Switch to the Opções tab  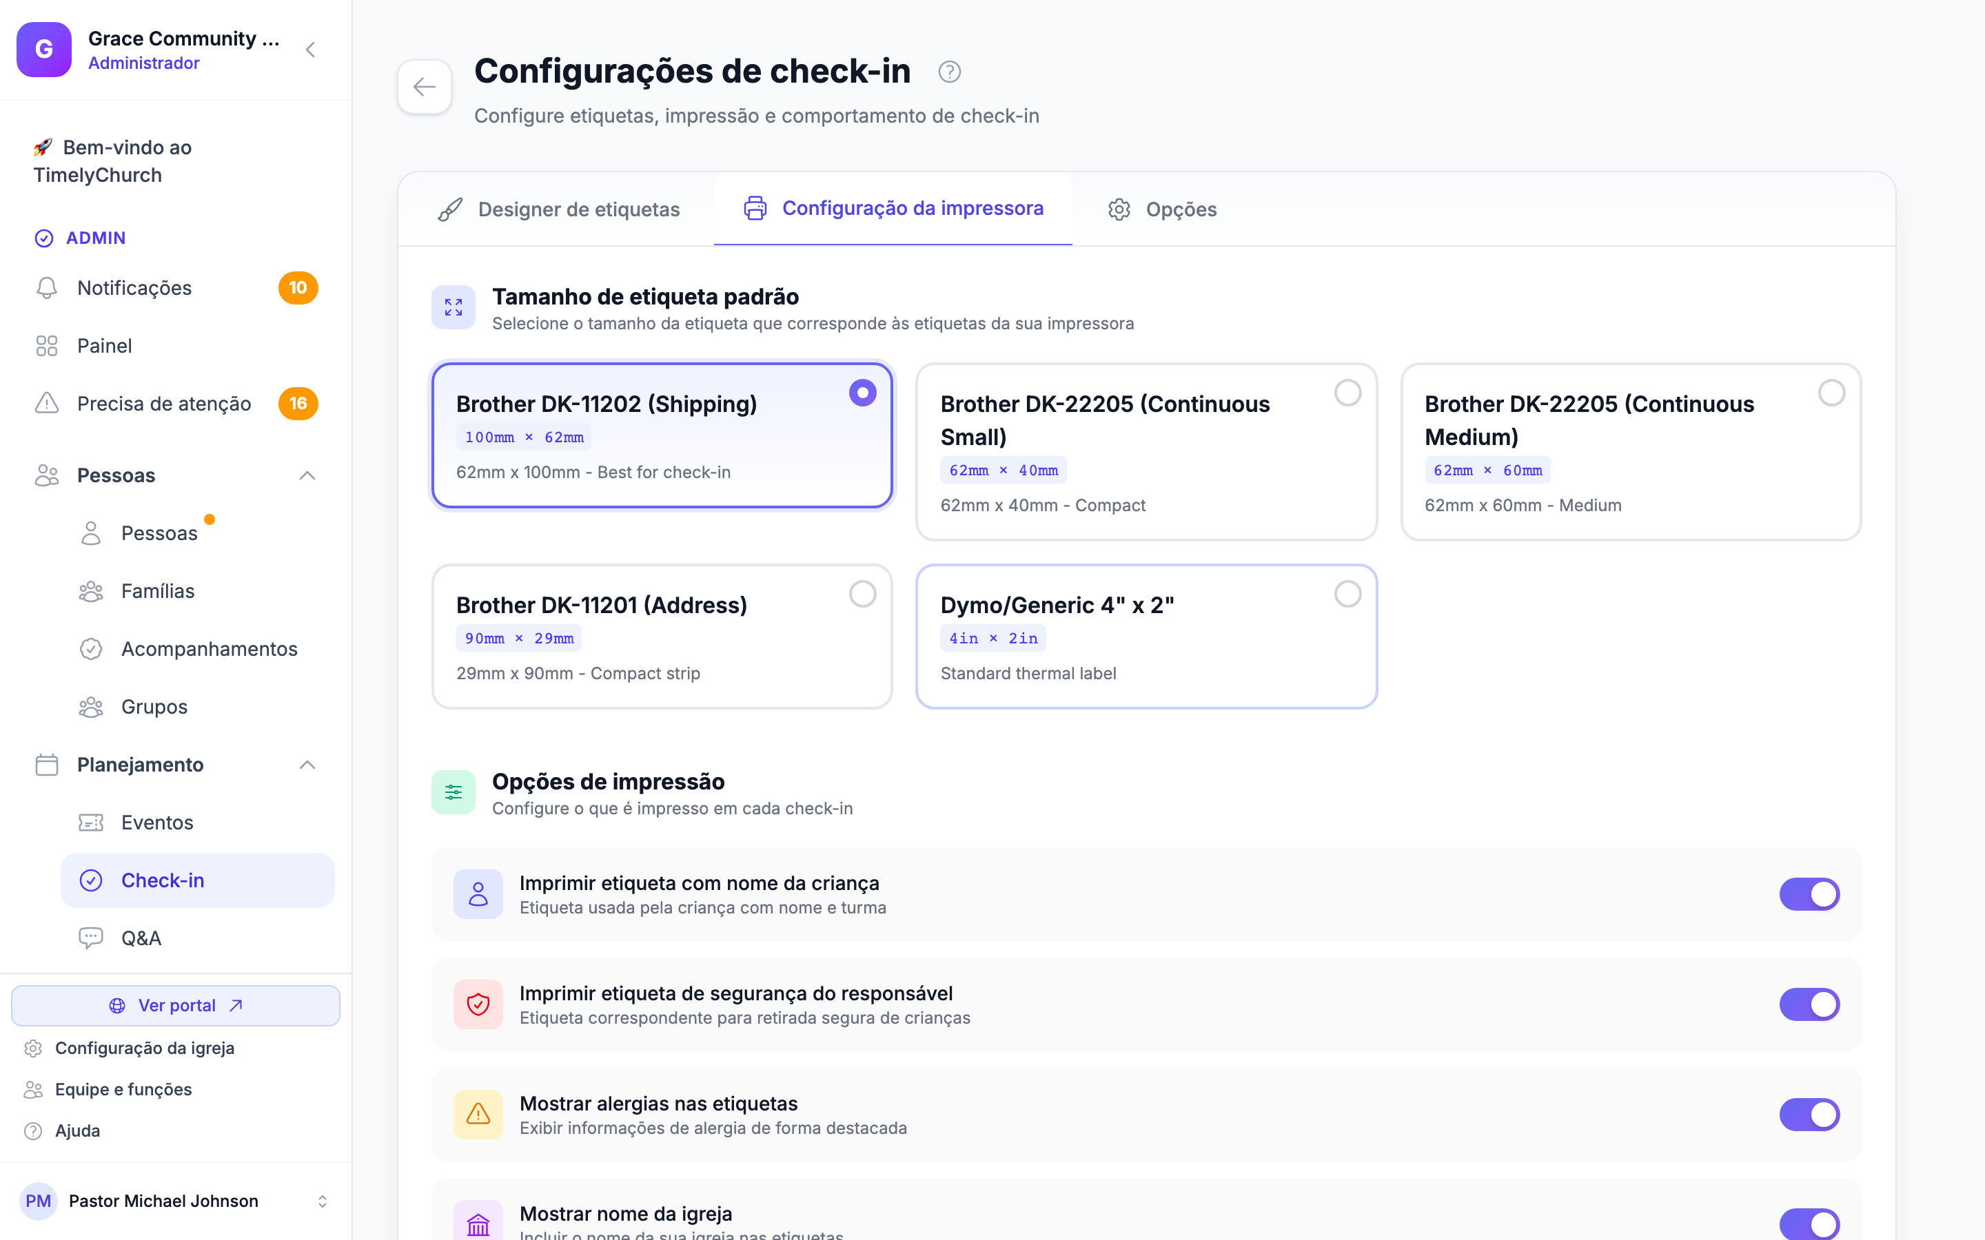point(1162,209)
